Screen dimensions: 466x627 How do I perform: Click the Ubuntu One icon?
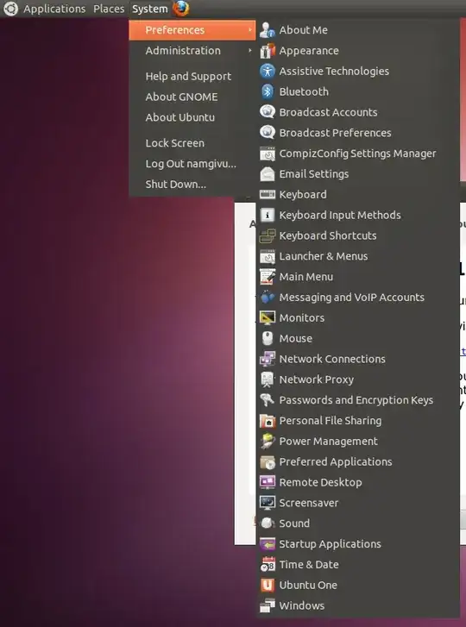(x=268, y=585)
